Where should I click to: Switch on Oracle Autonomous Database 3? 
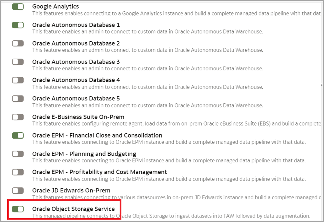tap(18, 62)
